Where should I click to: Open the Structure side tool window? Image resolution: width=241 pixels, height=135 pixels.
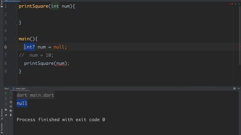(2, 114)
